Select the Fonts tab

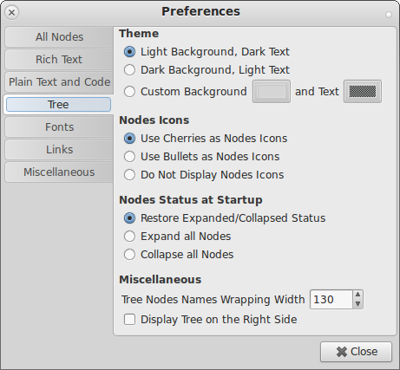coord(59,127)
